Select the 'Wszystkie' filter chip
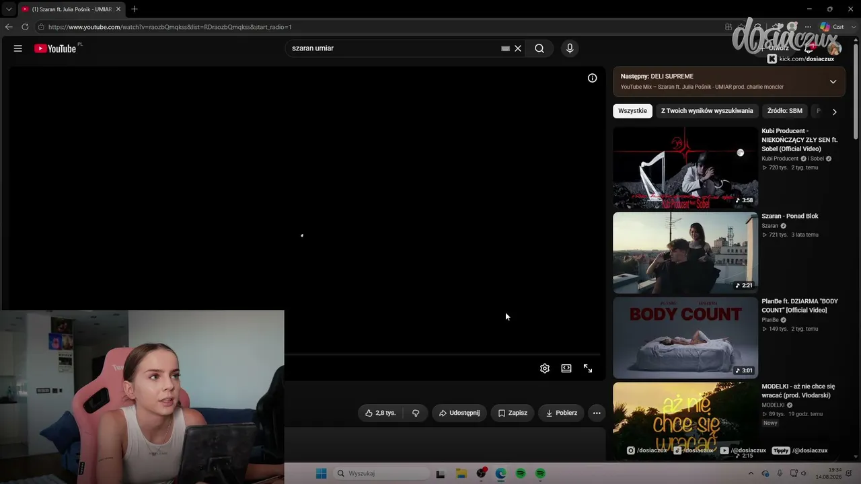Screen dimensions: 861x484 (633, 111)
